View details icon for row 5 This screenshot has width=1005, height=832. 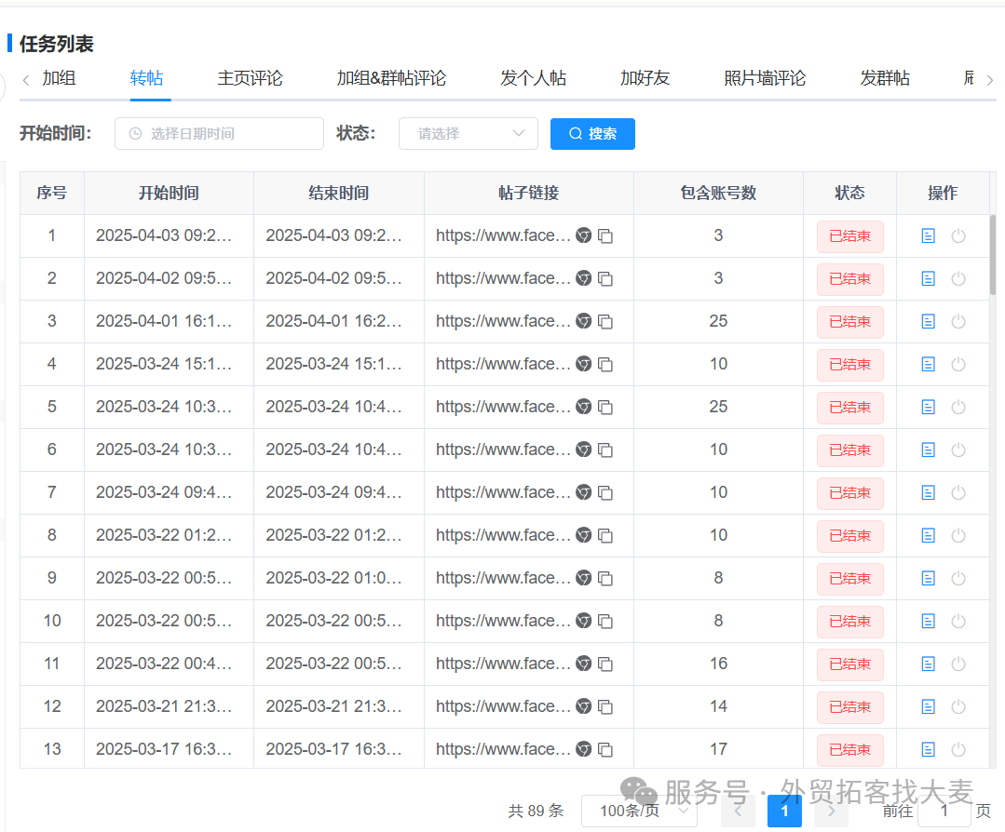coord(928,408)
